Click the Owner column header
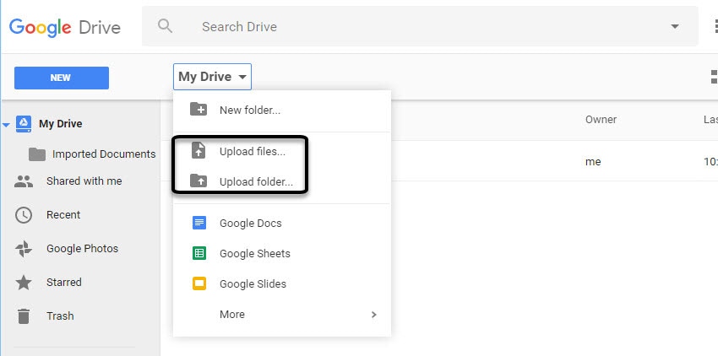Screen dimensions: 718x356 point(601,120)
